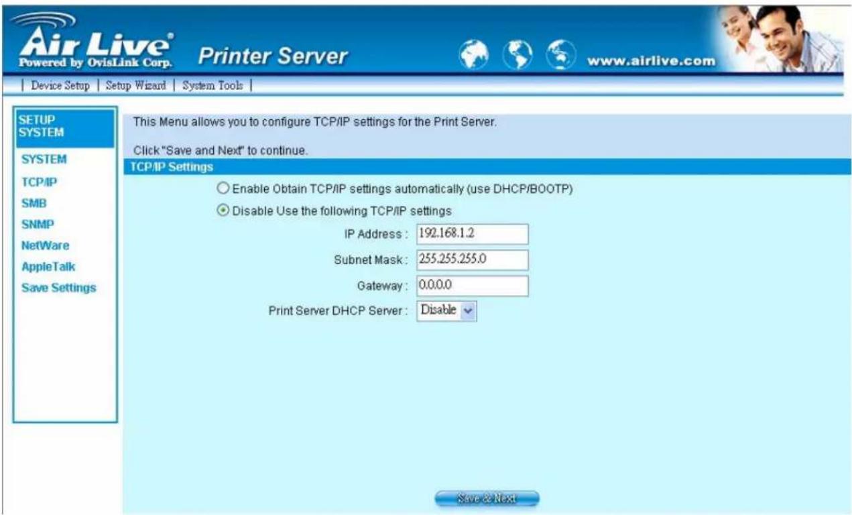The height and width of the screenshot is (515, 852).
Task: Go to SYSTEM in the sidebar
Action: pyautogui.click(x=44, y=160)
